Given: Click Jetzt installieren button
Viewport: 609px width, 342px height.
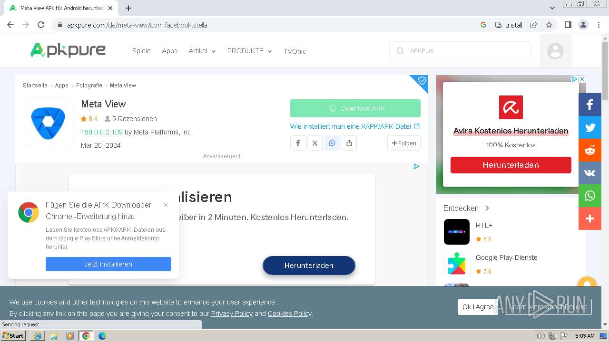Looking at the screenshot, I should 108,264.
